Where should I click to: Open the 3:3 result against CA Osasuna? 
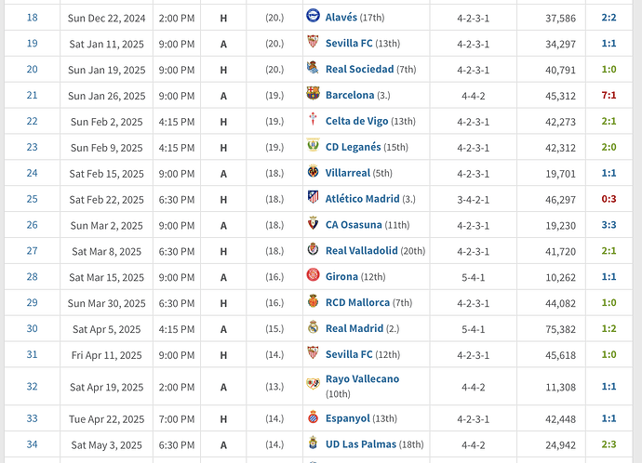point(609,225)
